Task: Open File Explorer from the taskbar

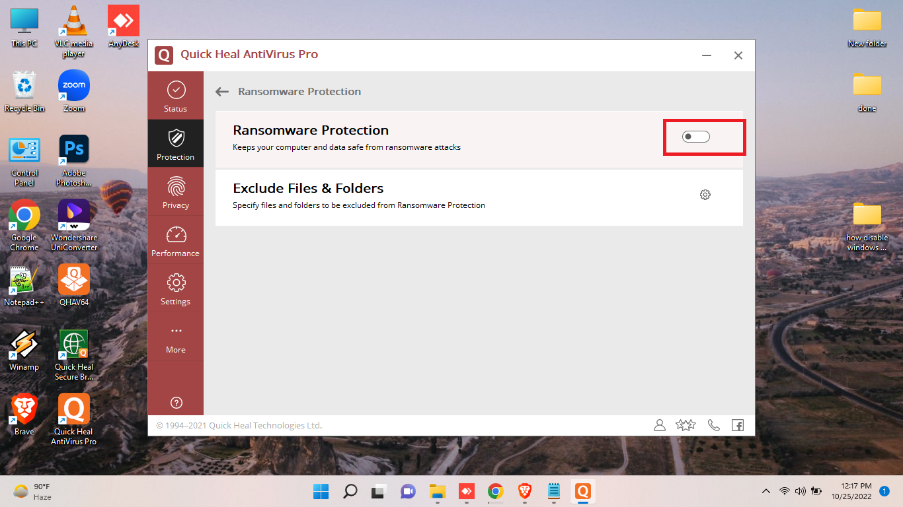Action: coord(437,491)
